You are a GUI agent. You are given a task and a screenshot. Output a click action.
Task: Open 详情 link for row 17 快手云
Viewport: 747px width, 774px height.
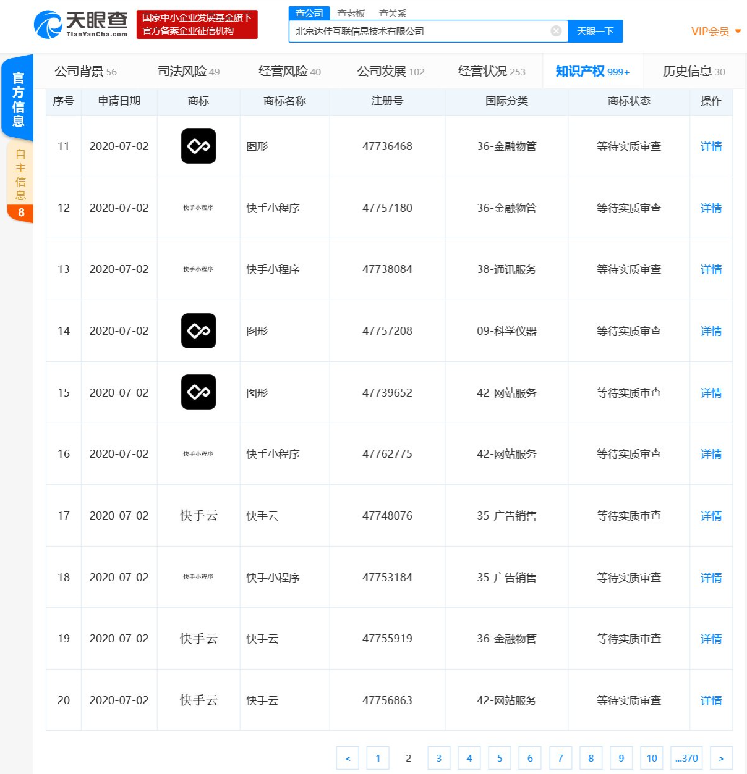click(x=711, y=516)
